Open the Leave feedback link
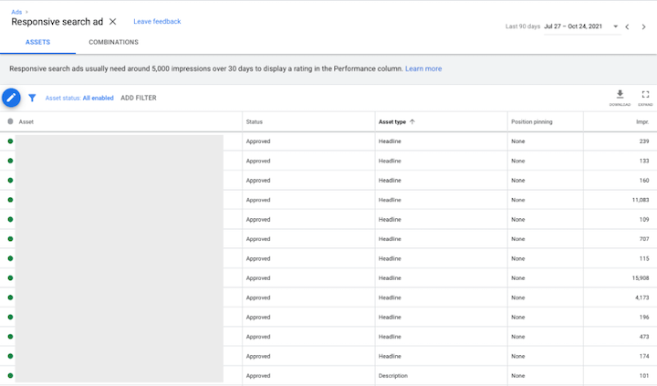This screenshot has width=657, height=386. 157,21
